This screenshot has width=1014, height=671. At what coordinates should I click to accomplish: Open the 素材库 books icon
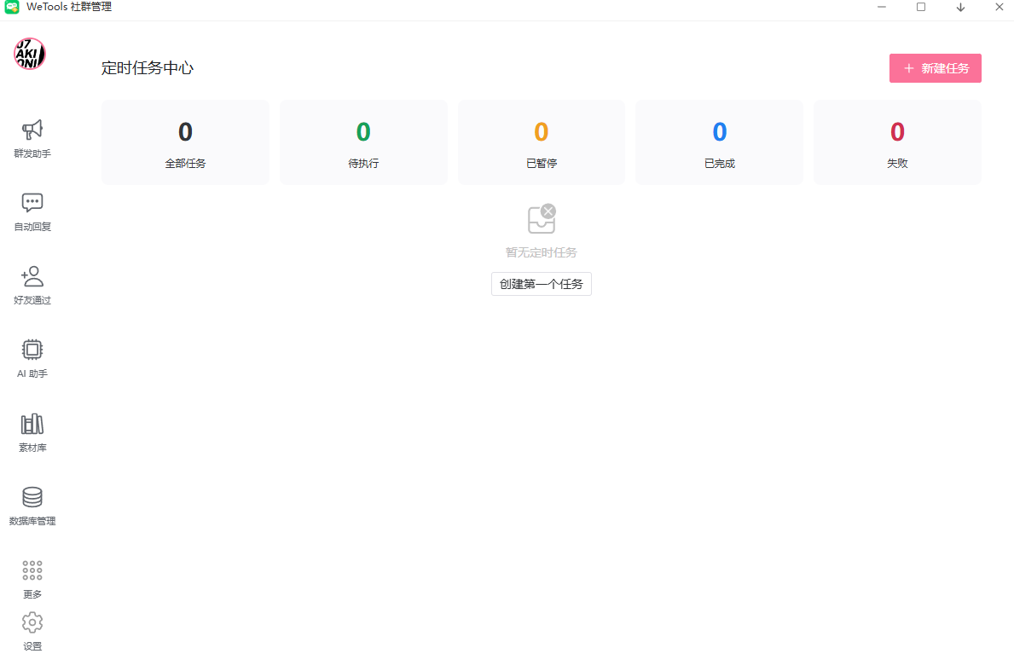tap(32, 424)
